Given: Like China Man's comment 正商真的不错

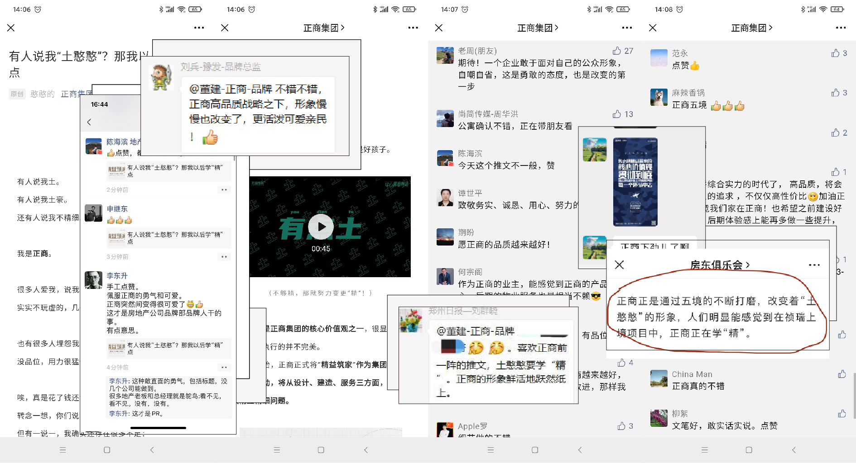Looking at the screenshot, I should pos(842,374).
